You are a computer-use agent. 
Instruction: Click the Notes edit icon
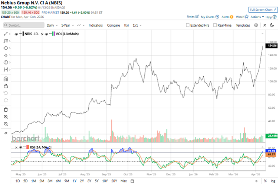(x=197, y=16)
